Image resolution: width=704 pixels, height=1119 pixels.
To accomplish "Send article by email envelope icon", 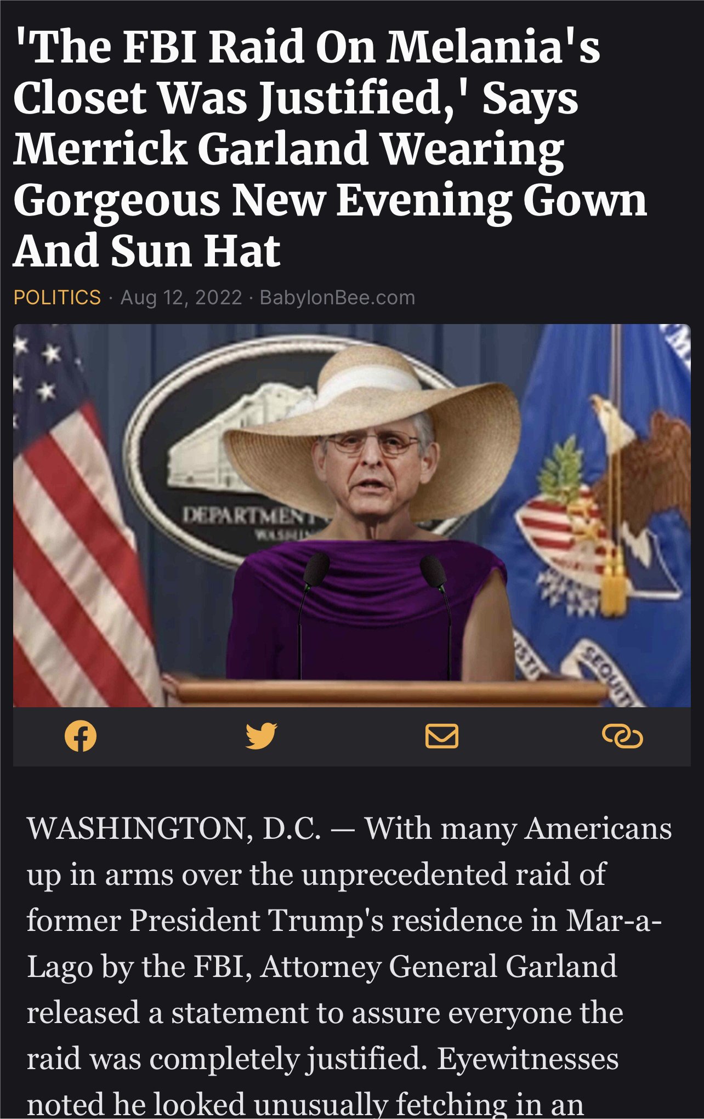I will (442, 736).
